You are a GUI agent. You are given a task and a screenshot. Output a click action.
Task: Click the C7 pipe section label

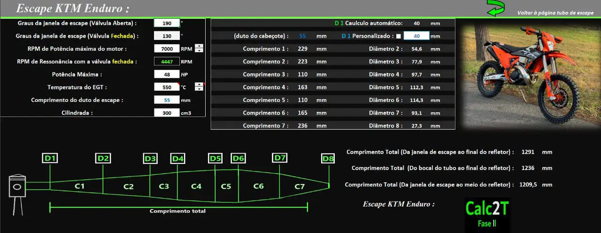pyautogui.click(x=300, y=186)
